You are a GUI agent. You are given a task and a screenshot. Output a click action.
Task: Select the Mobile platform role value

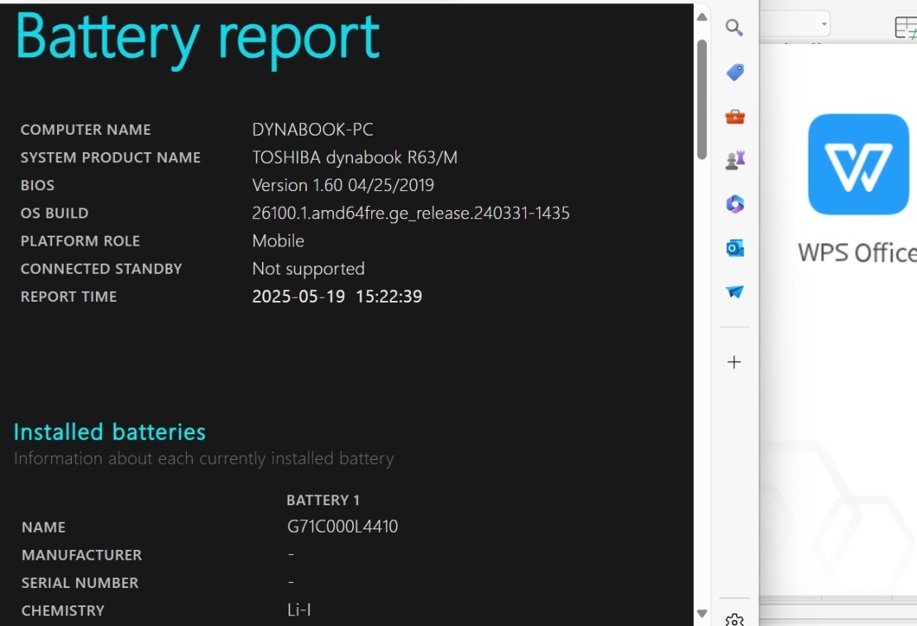278,241
